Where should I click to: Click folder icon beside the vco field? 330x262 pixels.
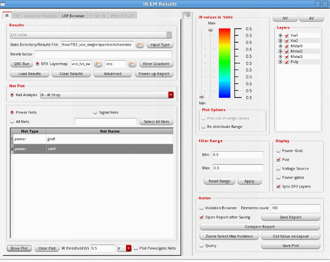click(132, 64)
